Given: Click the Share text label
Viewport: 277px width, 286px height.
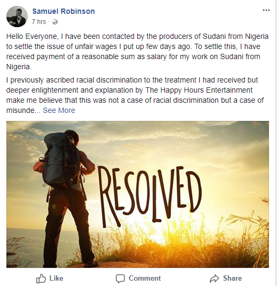Looking at the screenshot, I should point(232,279).
